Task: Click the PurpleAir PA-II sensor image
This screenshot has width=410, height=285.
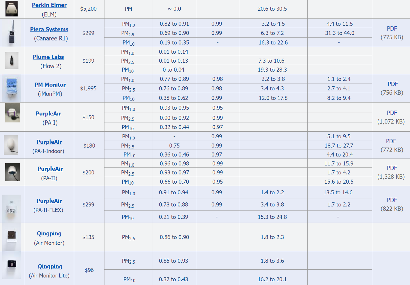Action: [12, 172]
